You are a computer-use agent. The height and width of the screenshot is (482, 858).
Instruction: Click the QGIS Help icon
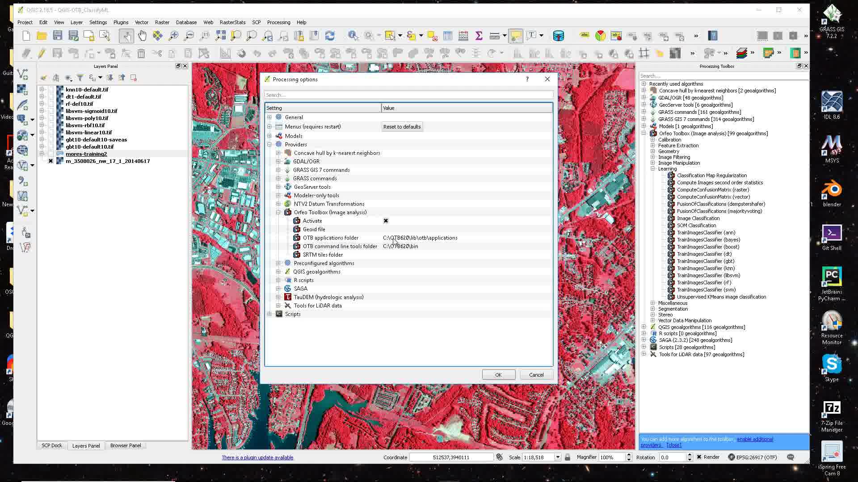[713, 36]
